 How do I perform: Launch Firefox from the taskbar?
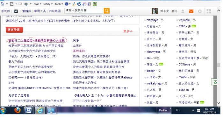click(x=18, y=110)
